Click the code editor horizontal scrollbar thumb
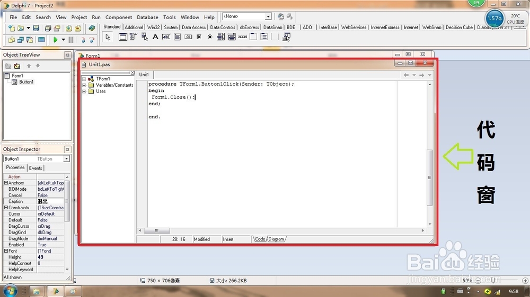The height and width of the screenshot is (297, 530). coord(157,230)
